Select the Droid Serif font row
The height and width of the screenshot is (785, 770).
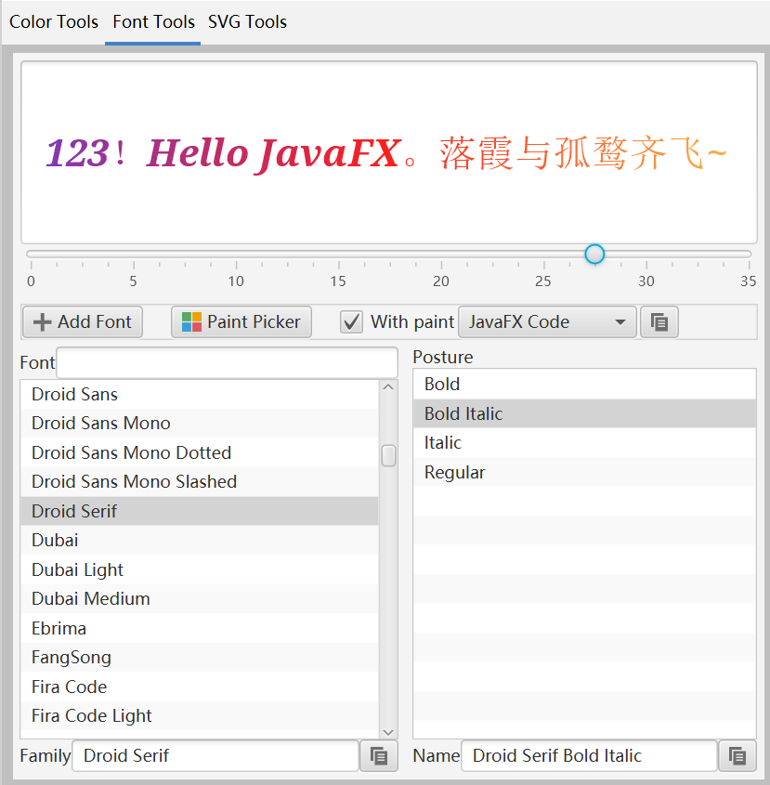click(x=200, y=511)
